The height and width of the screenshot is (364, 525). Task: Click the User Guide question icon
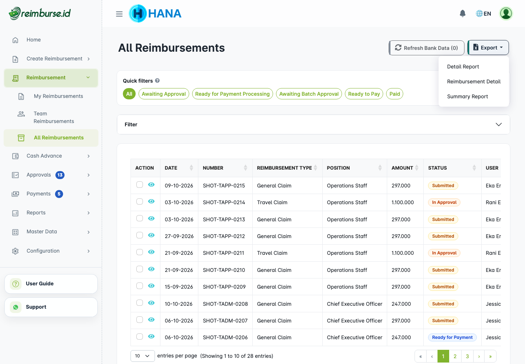pyautogui.click(x=16, y=284)
